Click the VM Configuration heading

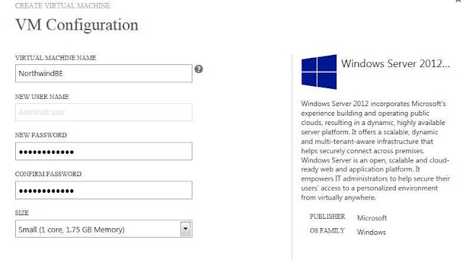click(77, 25)
